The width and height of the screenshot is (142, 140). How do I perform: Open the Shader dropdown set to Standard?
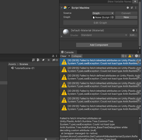[x=104, y=35]
